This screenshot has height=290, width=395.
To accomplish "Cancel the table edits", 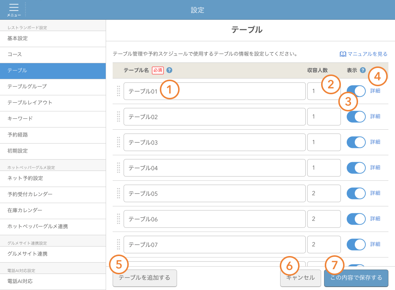I will (x=300, y=278).
